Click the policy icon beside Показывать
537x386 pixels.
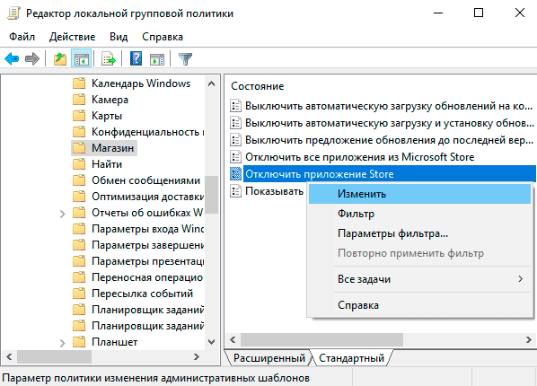click(235, 191)
